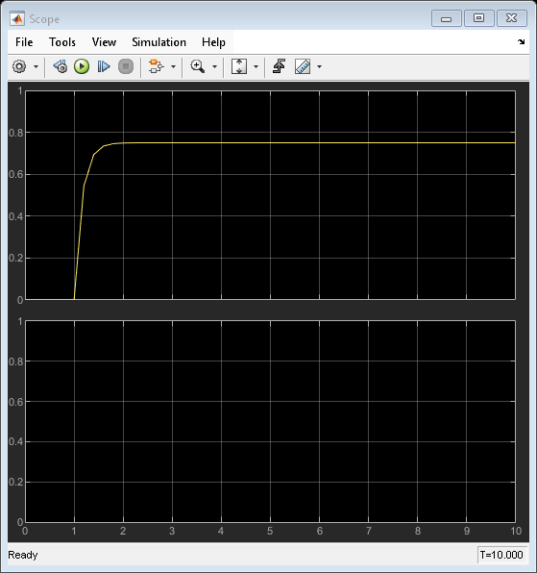This screenshot has height=573, width=537.
Task: Expand the block highlight dropdown arrow
Action: (x=174, y=66)
